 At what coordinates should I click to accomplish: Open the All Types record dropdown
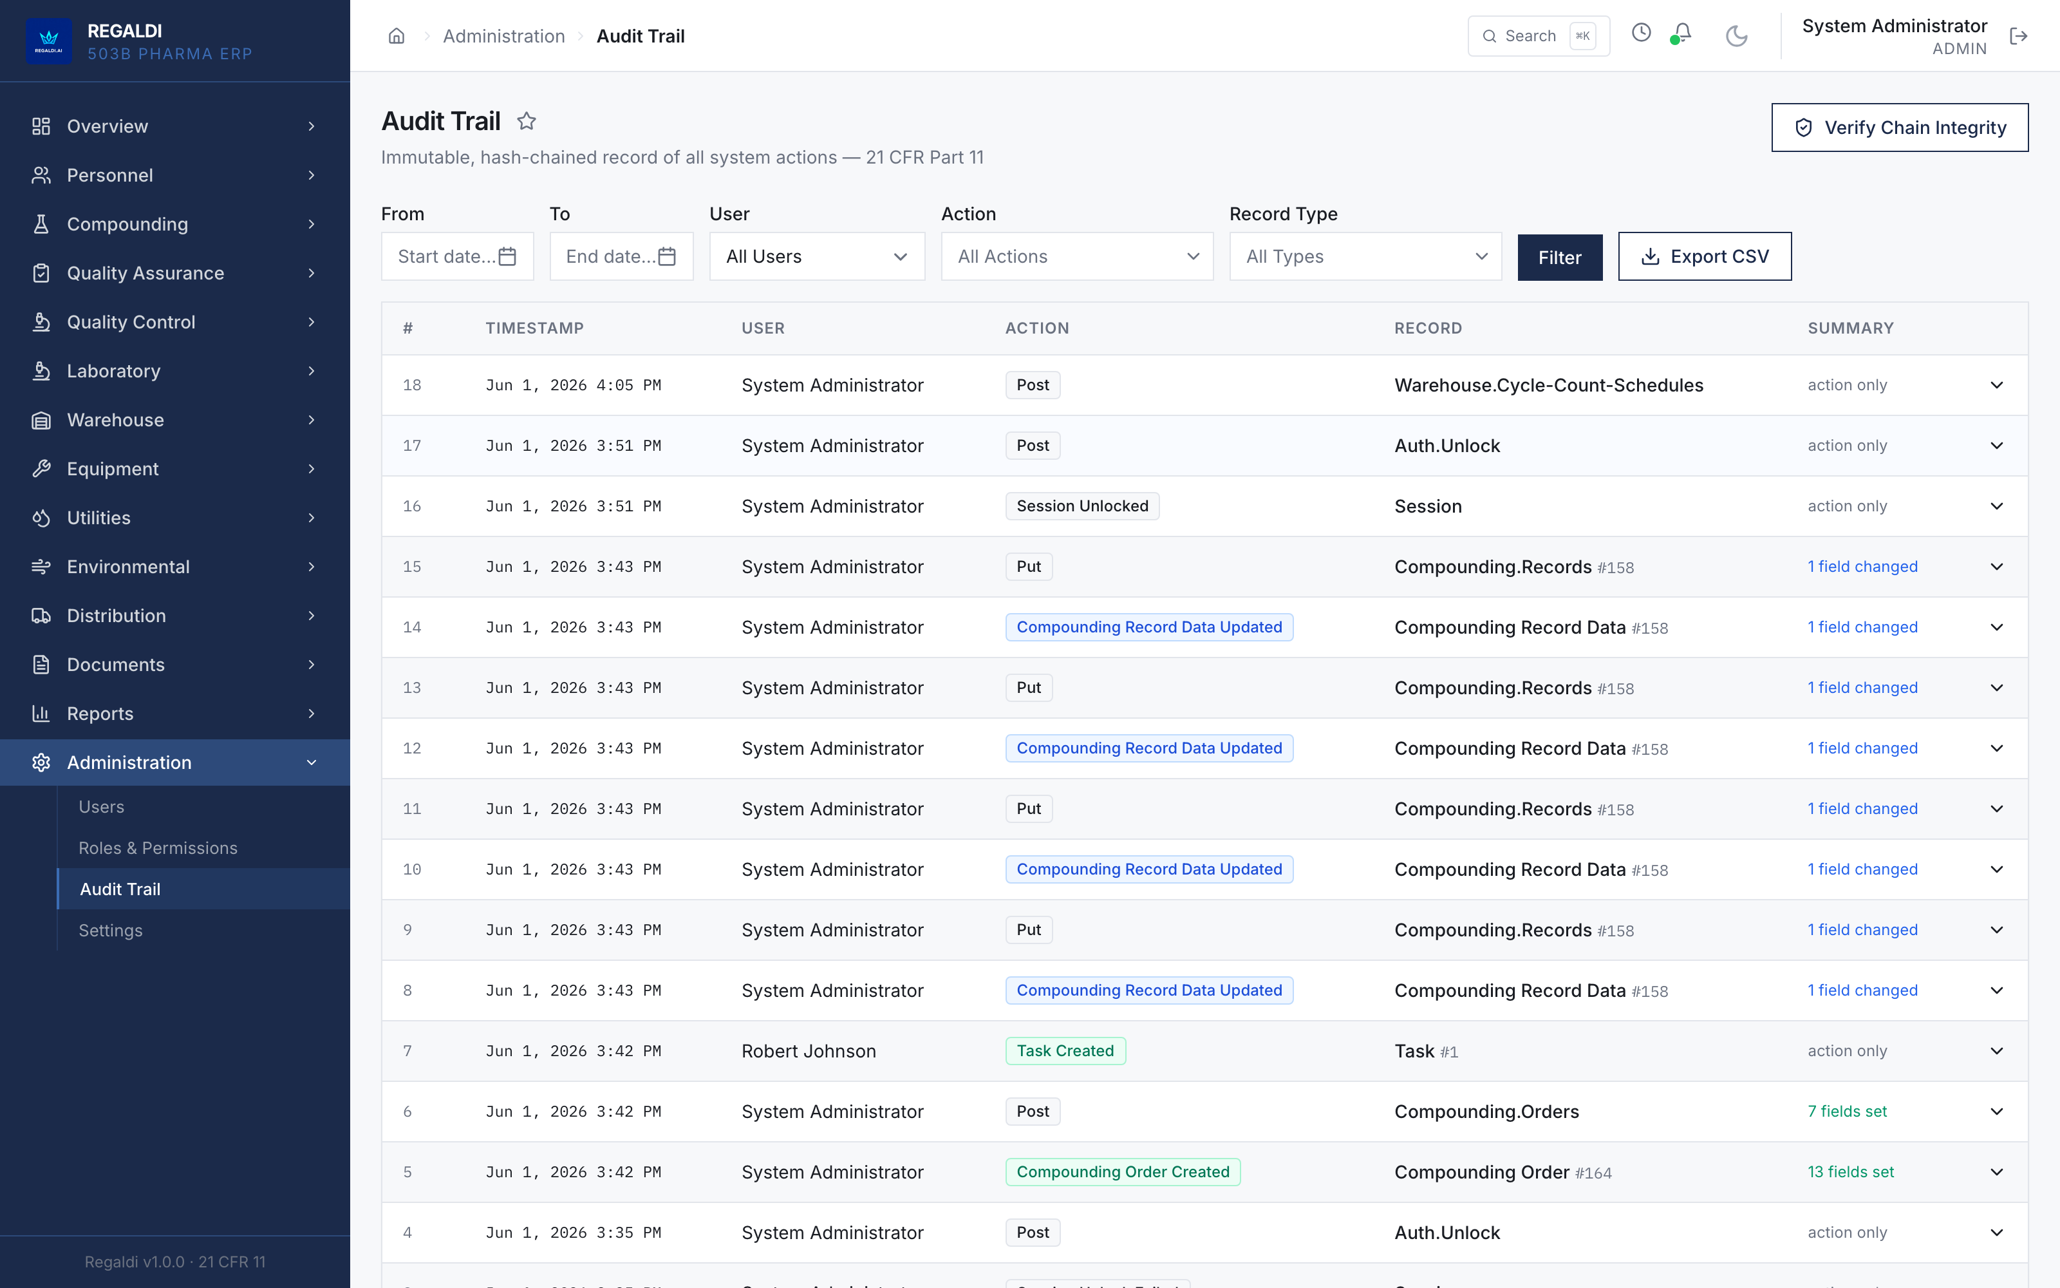(1365, 256)
